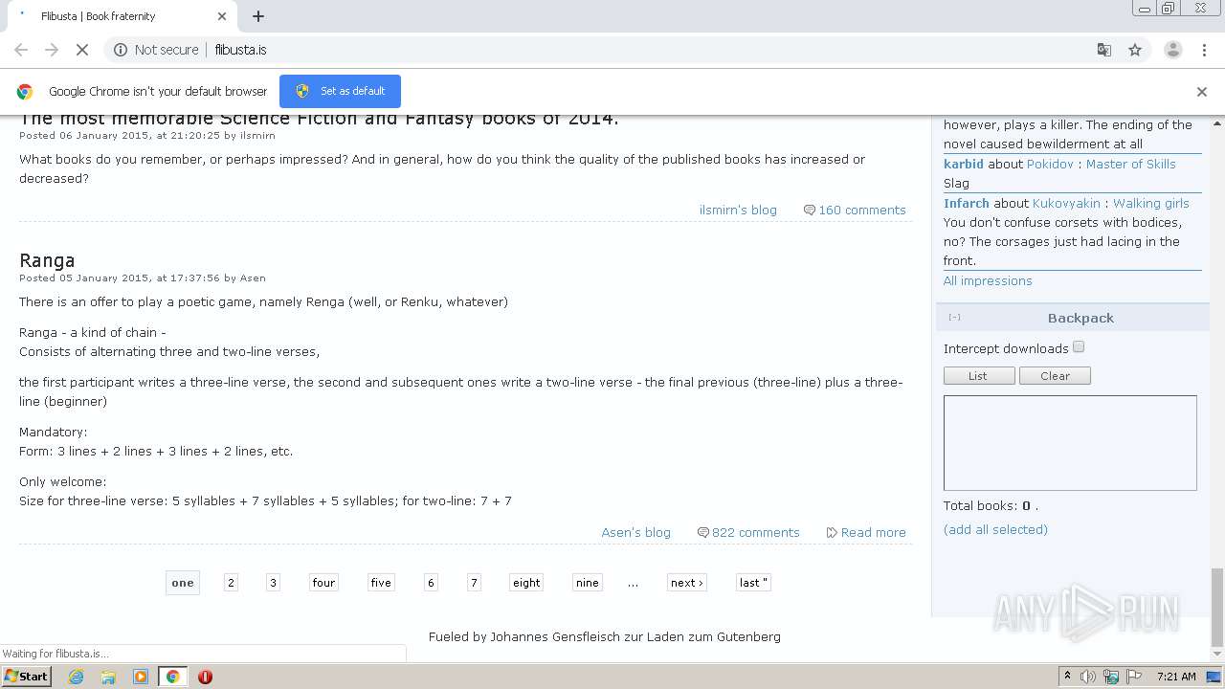Image resolution: width=1225 pixels, height=689 pixels.
Task: Click Read more under the Ranga post
Action: pyautogui.click(x=873, y=532)
